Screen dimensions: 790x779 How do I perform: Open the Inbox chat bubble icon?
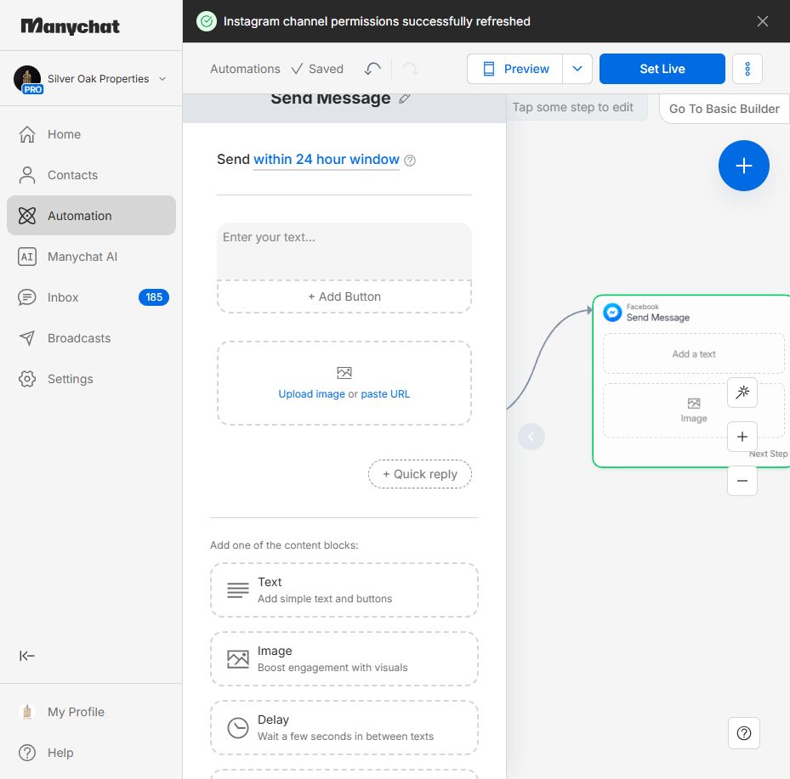(27, 297)
